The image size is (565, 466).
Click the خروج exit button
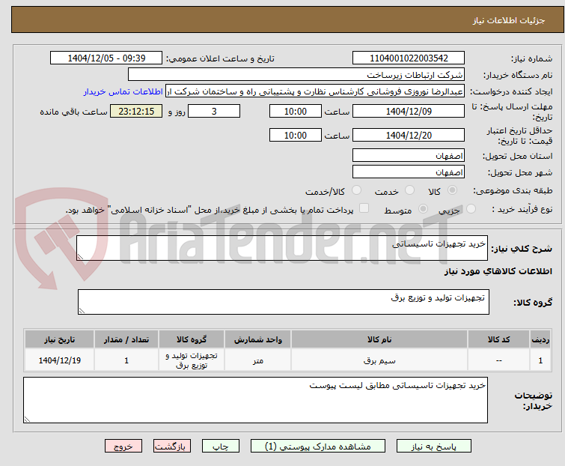[123, 447]
